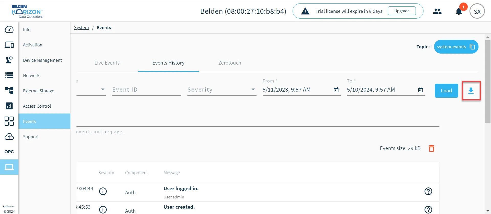This screenshot has width=491, height=214.
Task: Copy system.events topic with the copy icon
Action: coord(472,47)
